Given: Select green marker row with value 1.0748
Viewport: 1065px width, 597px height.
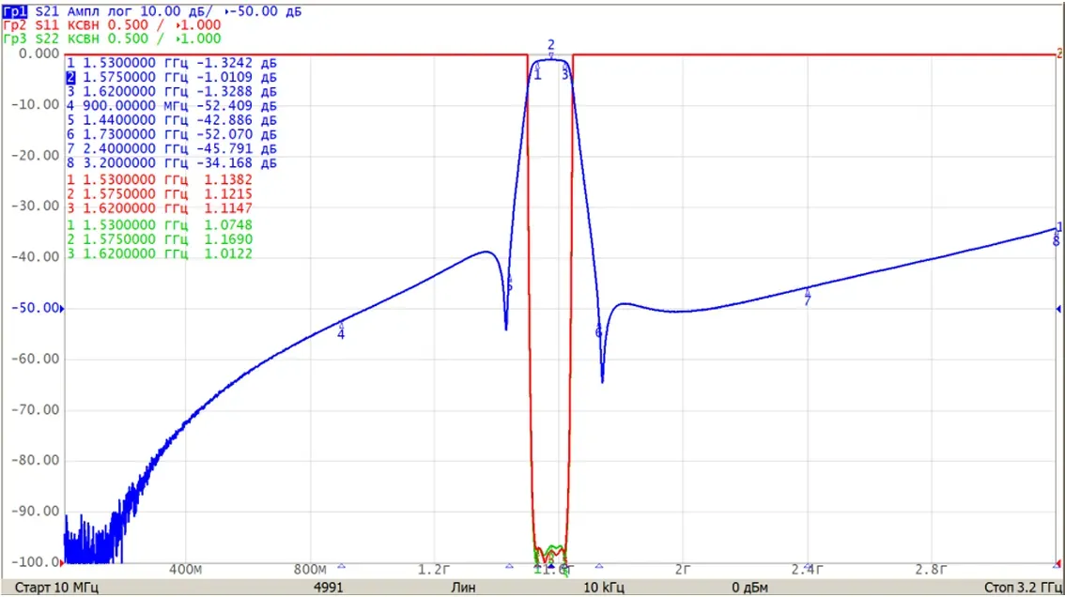Looking at the screenshot, I should 160,224.
